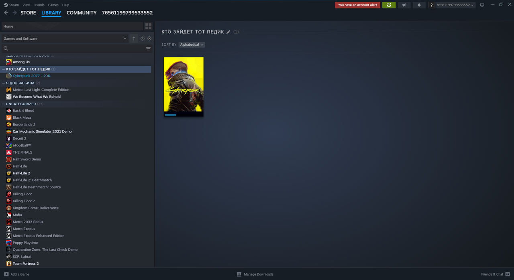Collapse the Я ДОЛБАЕБИНА collection
514x280 pixels.
pos(3,83)
